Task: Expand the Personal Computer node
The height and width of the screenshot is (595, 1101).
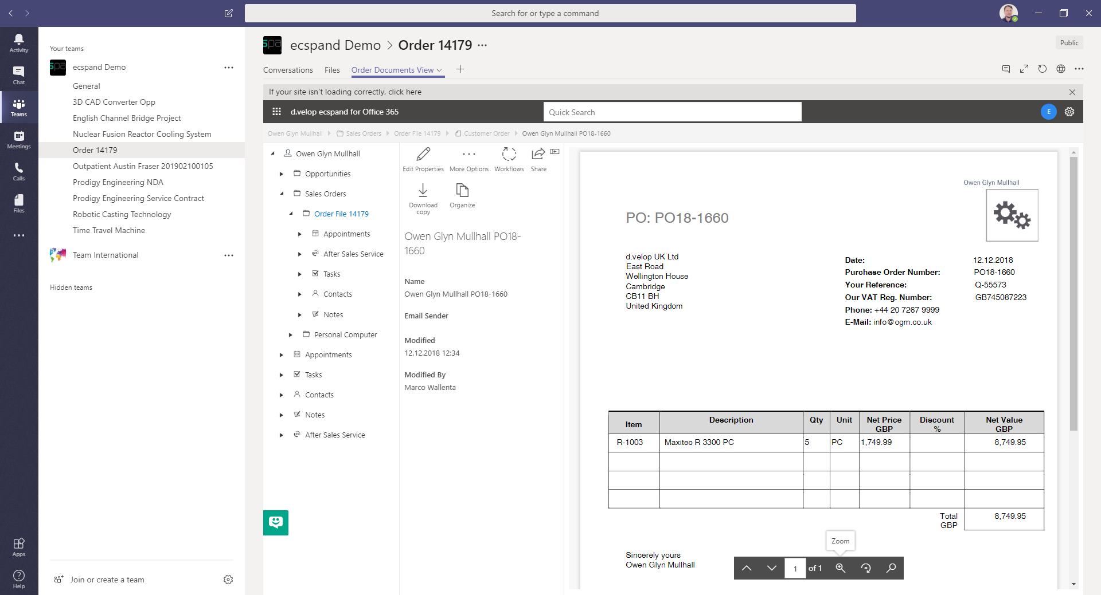Action: [x=291, y=334]
